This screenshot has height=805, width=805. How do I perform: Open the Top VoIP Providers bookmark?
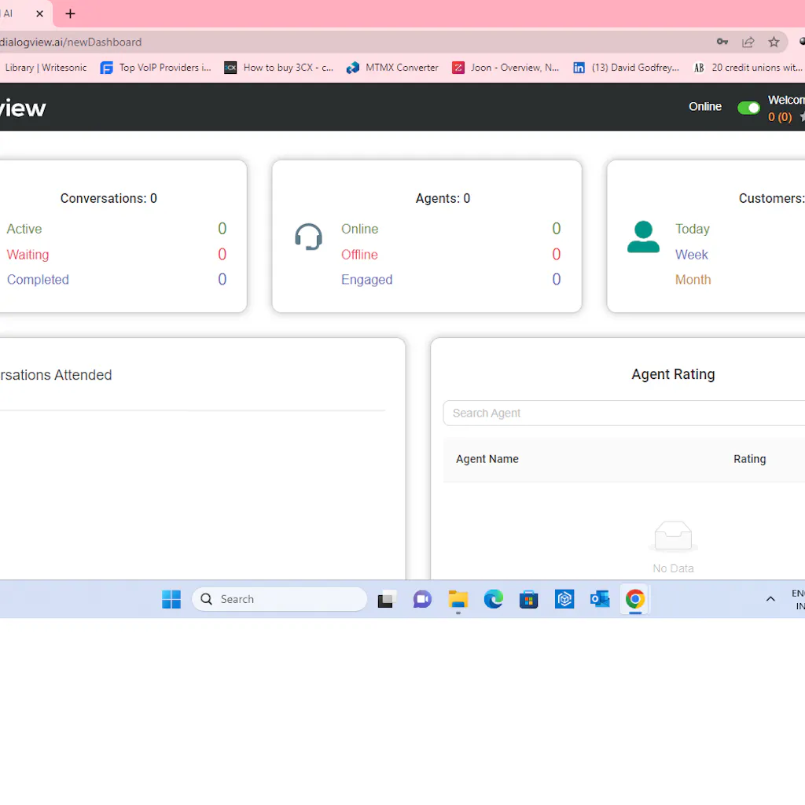coord(156,68)
